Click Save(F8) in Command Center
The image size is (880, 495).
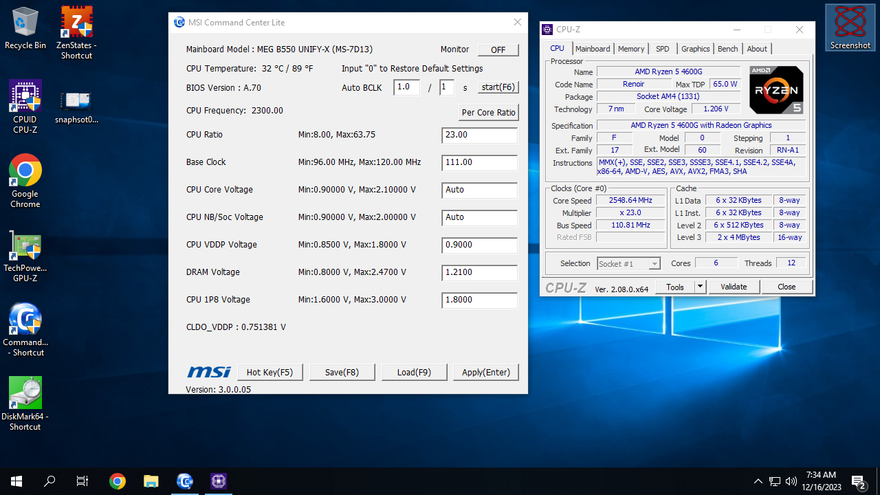342,372
